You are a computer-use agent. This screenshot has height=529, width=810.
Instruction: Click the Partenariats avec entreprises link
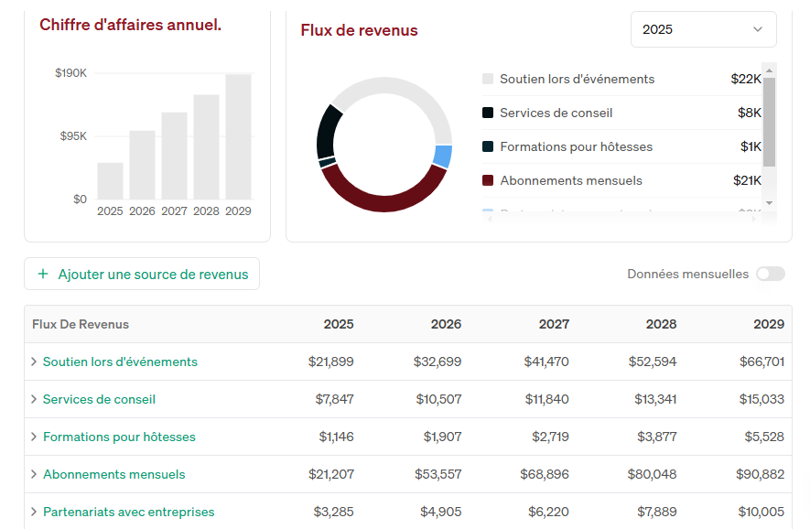click(129, 512)
